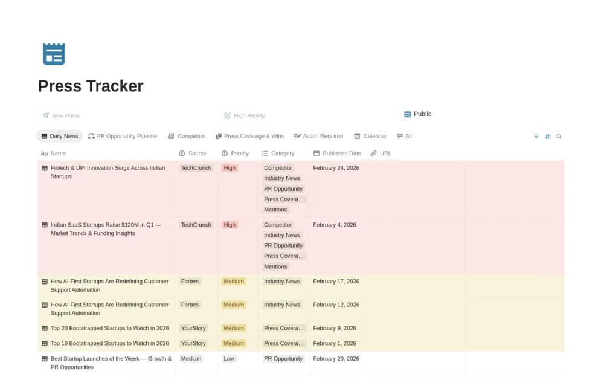
Task: Click page icon beside Fintech & UPI row
Action: tap(45, 168)
